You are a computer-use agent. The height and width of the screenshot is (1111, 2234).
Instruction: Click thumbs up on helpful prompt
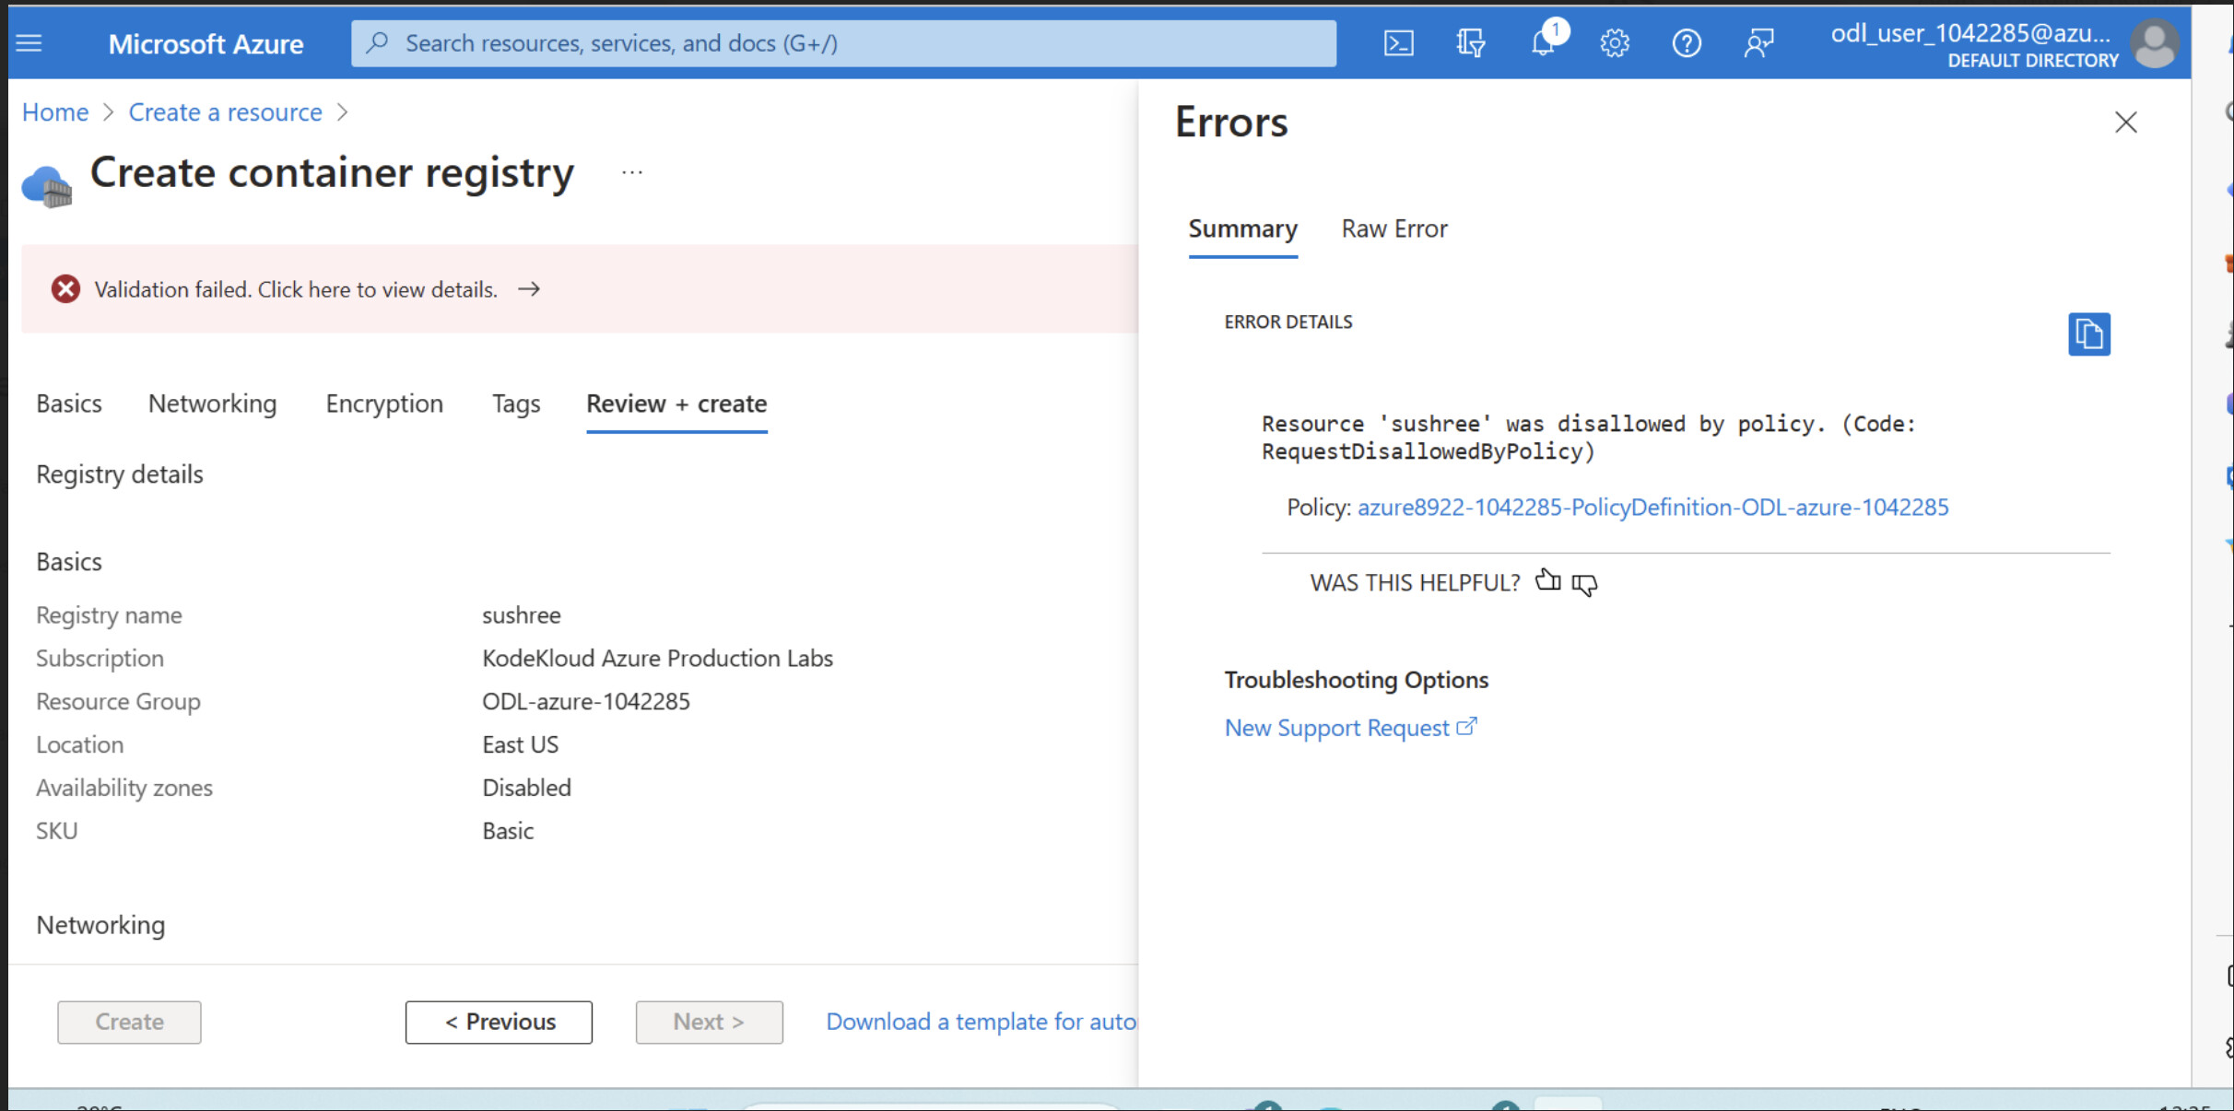pyautogui.click(x=1547, y=580)
